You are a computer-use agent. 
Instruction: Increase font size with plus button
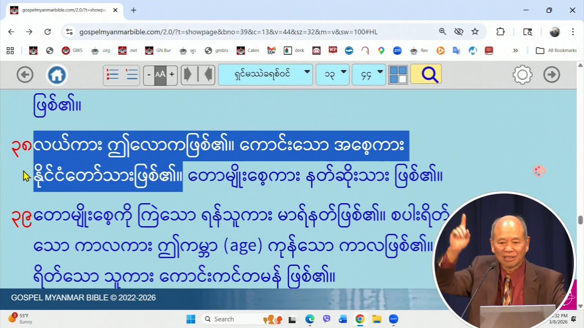point(172,75)
